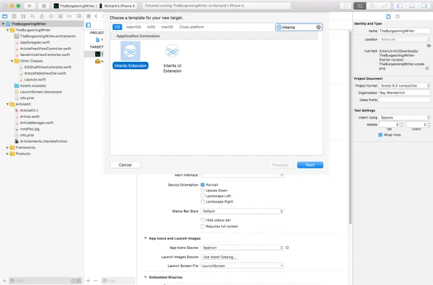Toggle the Debug area visibility
Image resolution: width=433 pixels, height=285 pixels.
(412, 5)
